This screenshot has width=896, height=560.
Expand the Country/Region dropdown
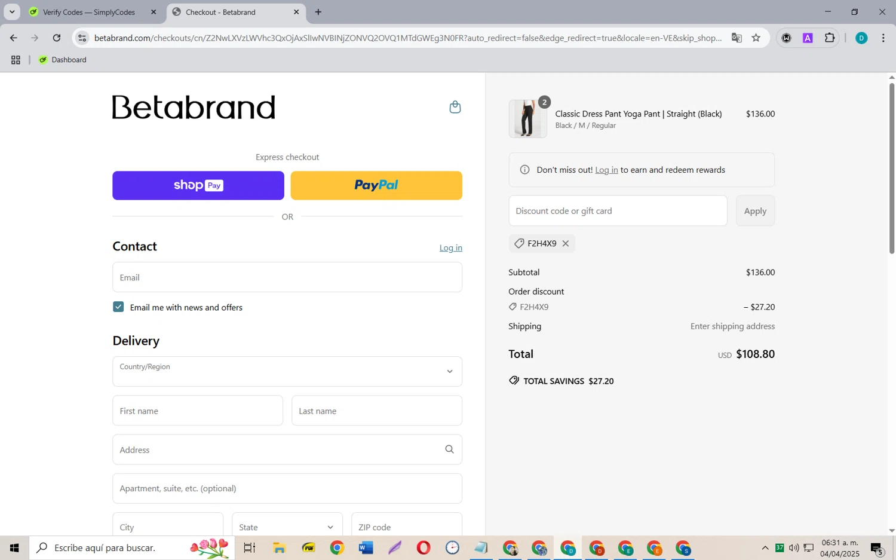click(287, 371)
